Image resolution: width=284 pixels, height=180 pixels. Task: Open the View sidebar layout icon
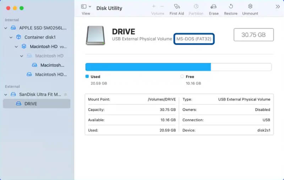[84, 6]
